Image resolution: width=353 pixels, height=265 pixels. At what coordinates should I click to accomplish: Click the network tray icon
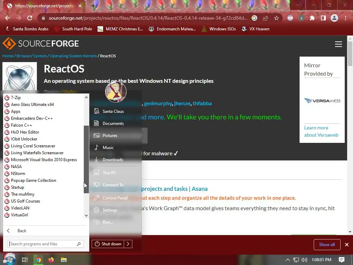[296, 260]
